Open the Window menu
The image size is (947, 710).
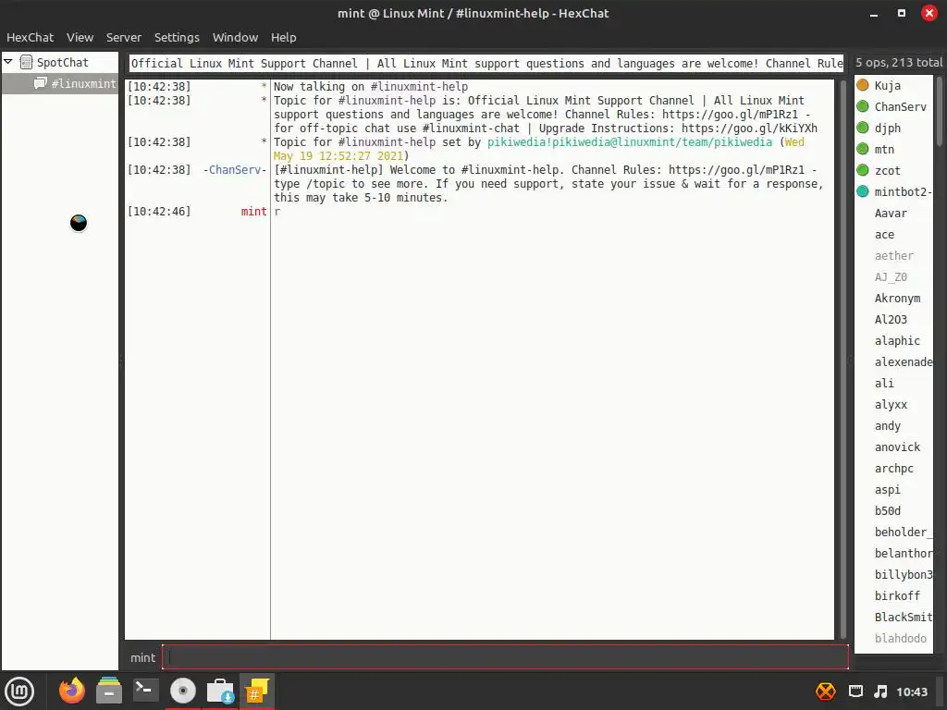tap(235, 37)
